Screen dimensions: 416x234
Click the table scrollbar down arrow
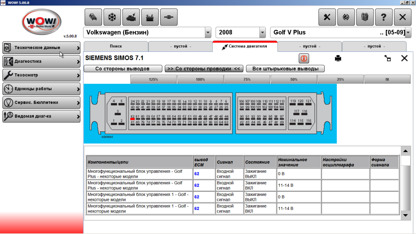[x=405, y=215]
